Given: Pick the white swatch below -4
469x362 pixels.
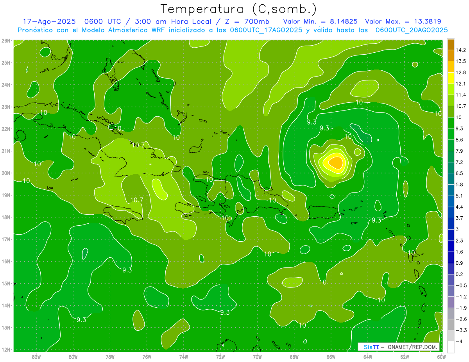Looking at the screenshot, I should (451, 346).
